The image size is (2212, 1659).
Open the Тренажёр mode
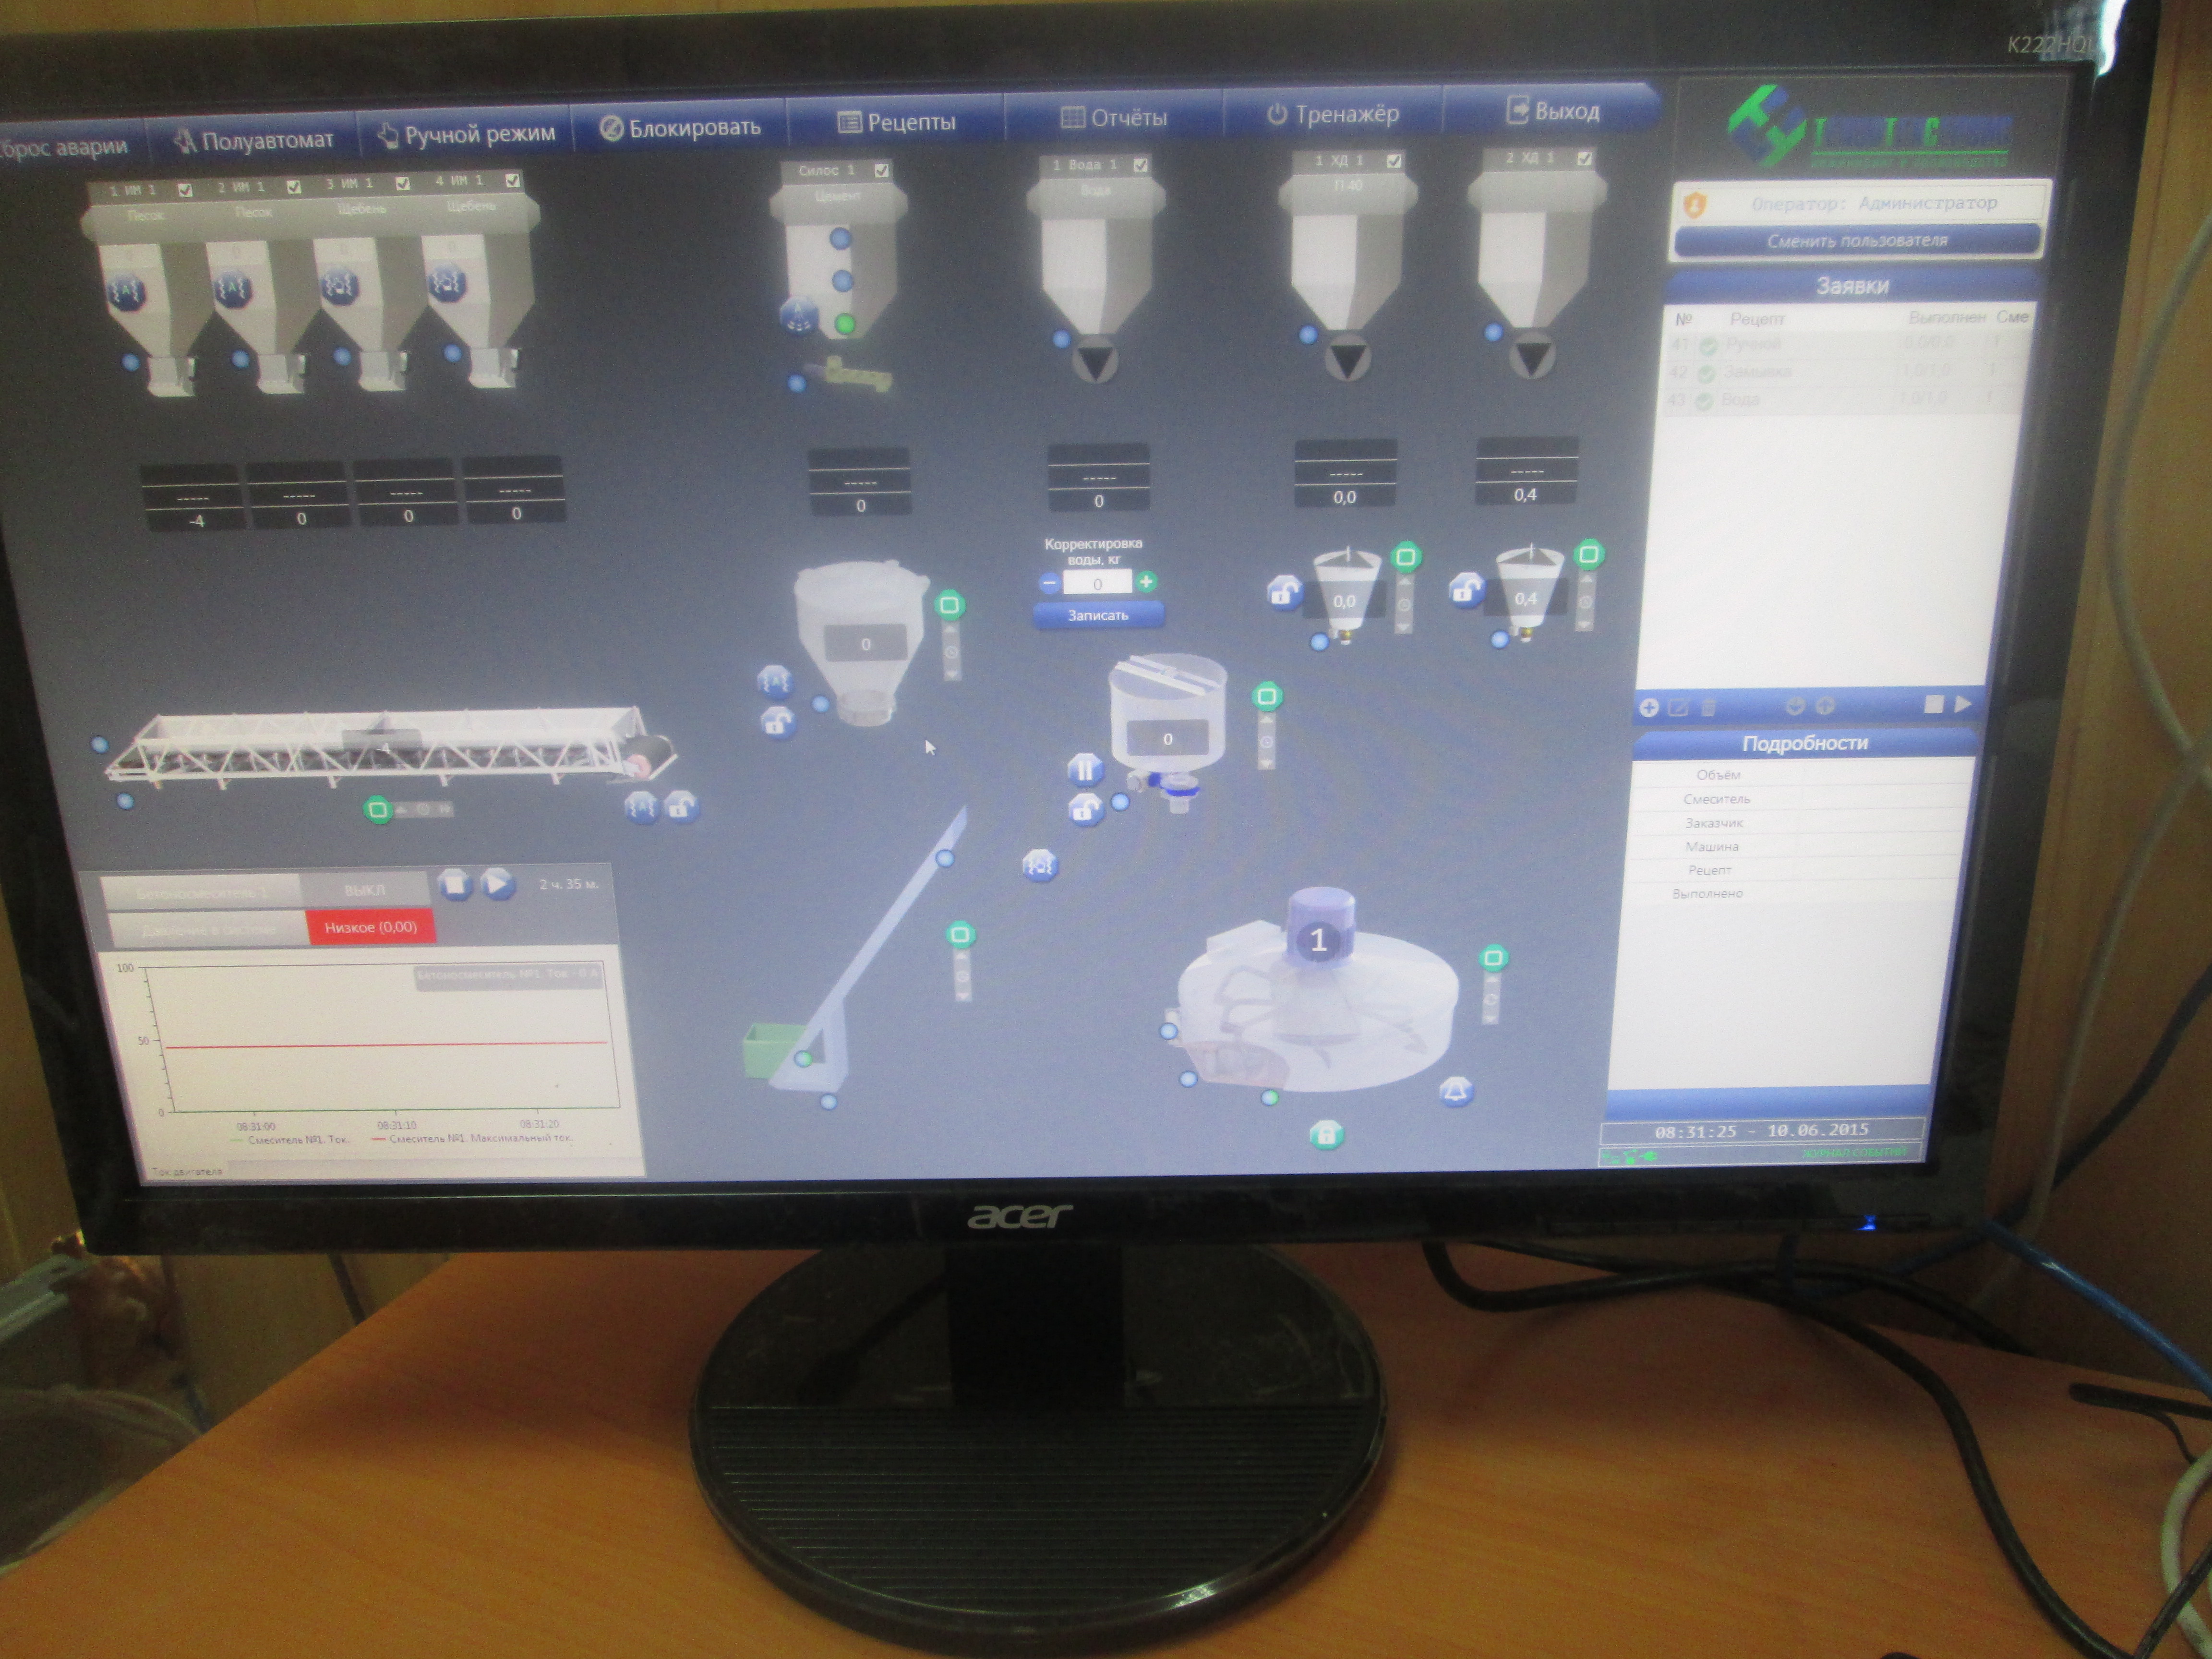pos(1333,114)
